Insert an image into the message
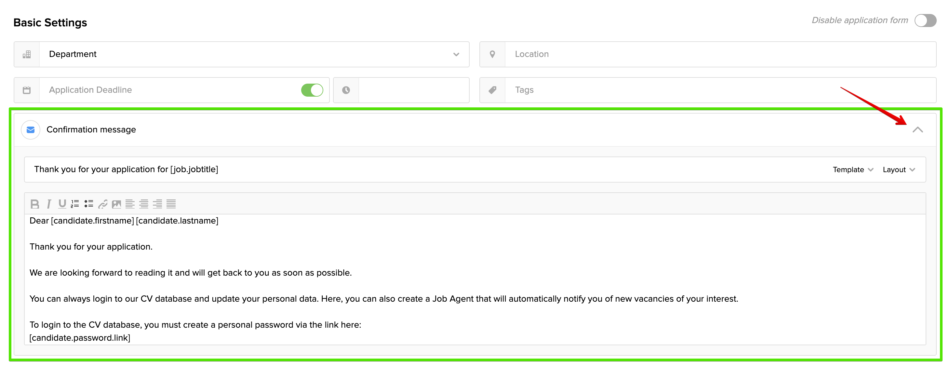This screenshot has width=951, height=369. pyautogui.click(x=116, y=204)
